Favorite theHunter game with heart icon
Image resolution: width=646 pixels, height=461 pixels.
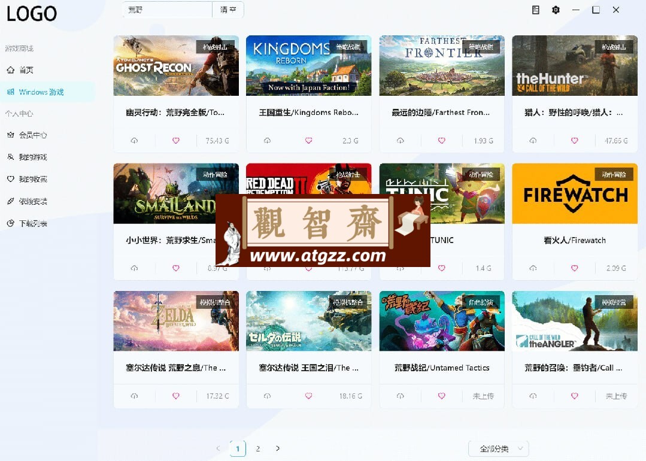point(575,141)
